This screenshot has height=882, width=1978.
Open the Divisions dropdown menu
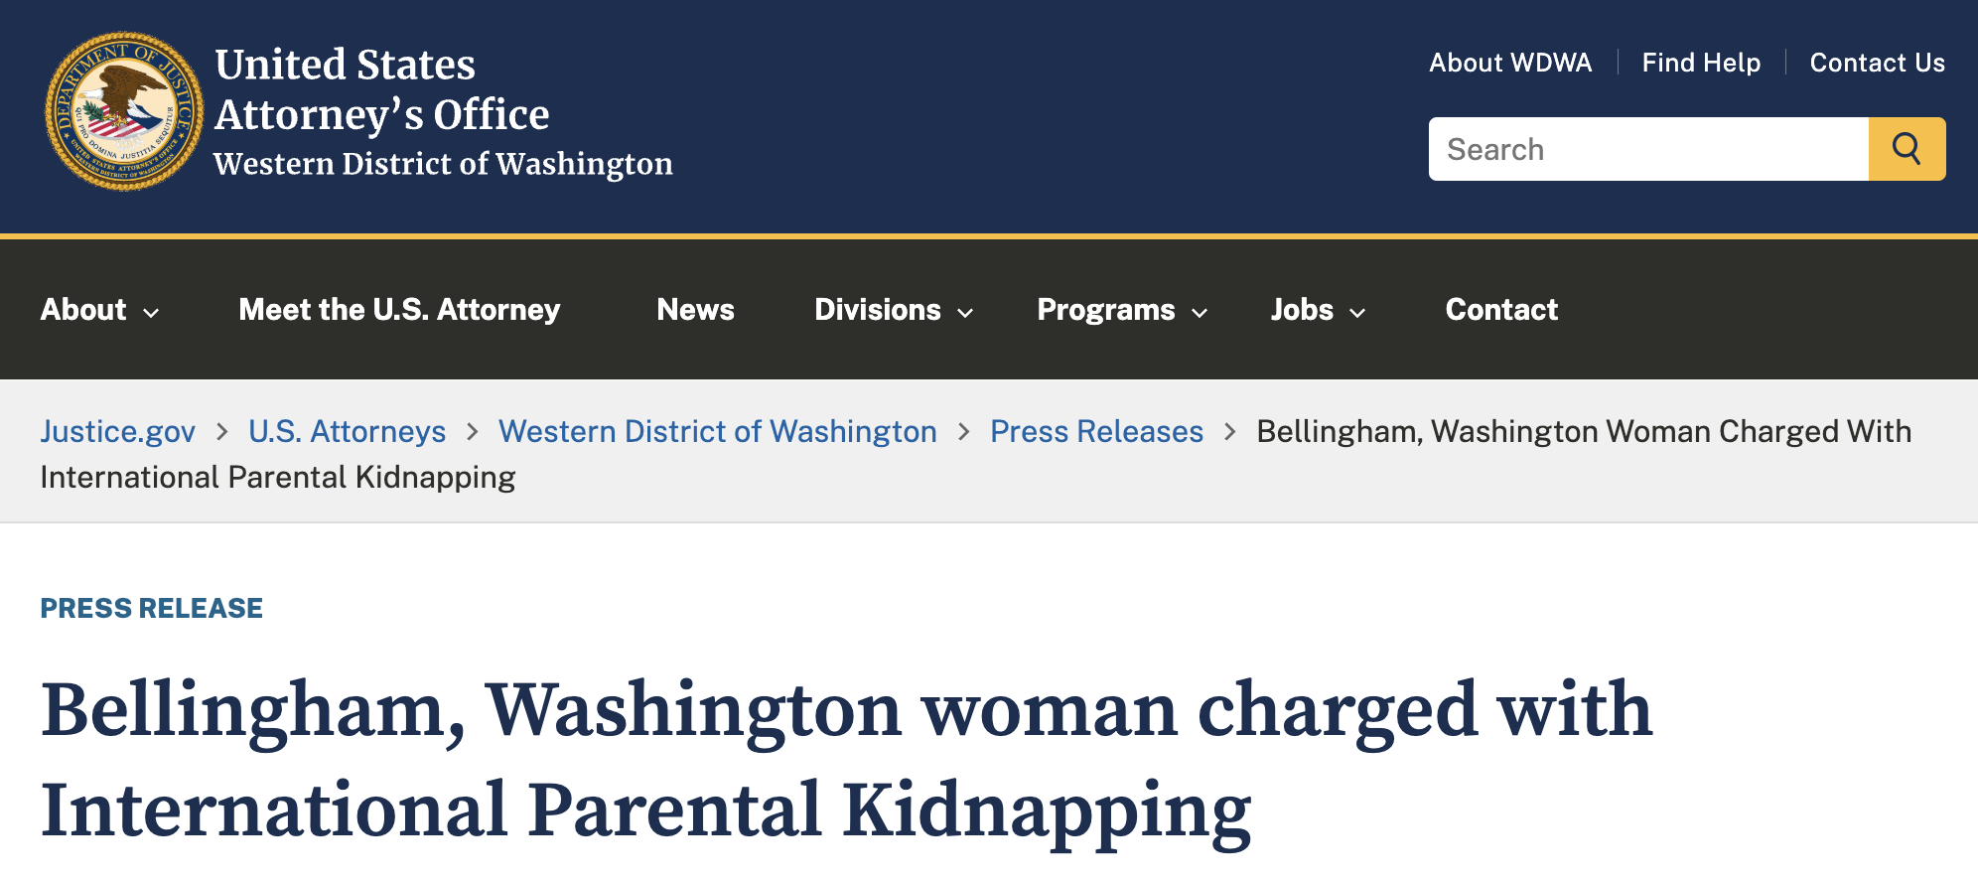point(893,310)
